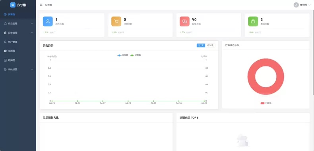Click the 系统设置 gear icon
The width and height of the screenshot is (314, 151).
[5, 70]
